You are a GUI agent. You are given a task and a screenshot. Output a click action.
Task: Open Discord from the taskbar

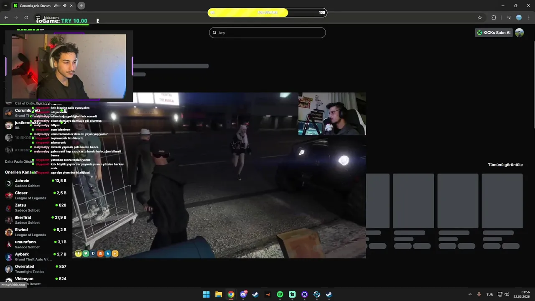point(243,294)
